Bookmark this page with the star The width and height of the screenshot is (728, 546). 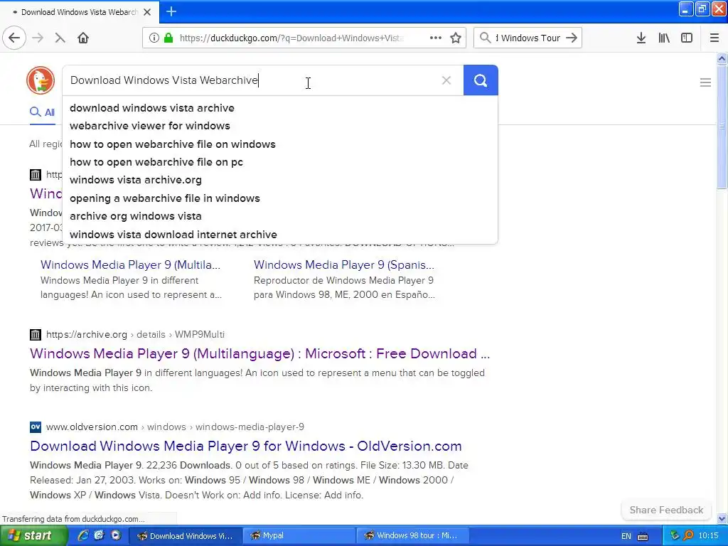(456, 38)
